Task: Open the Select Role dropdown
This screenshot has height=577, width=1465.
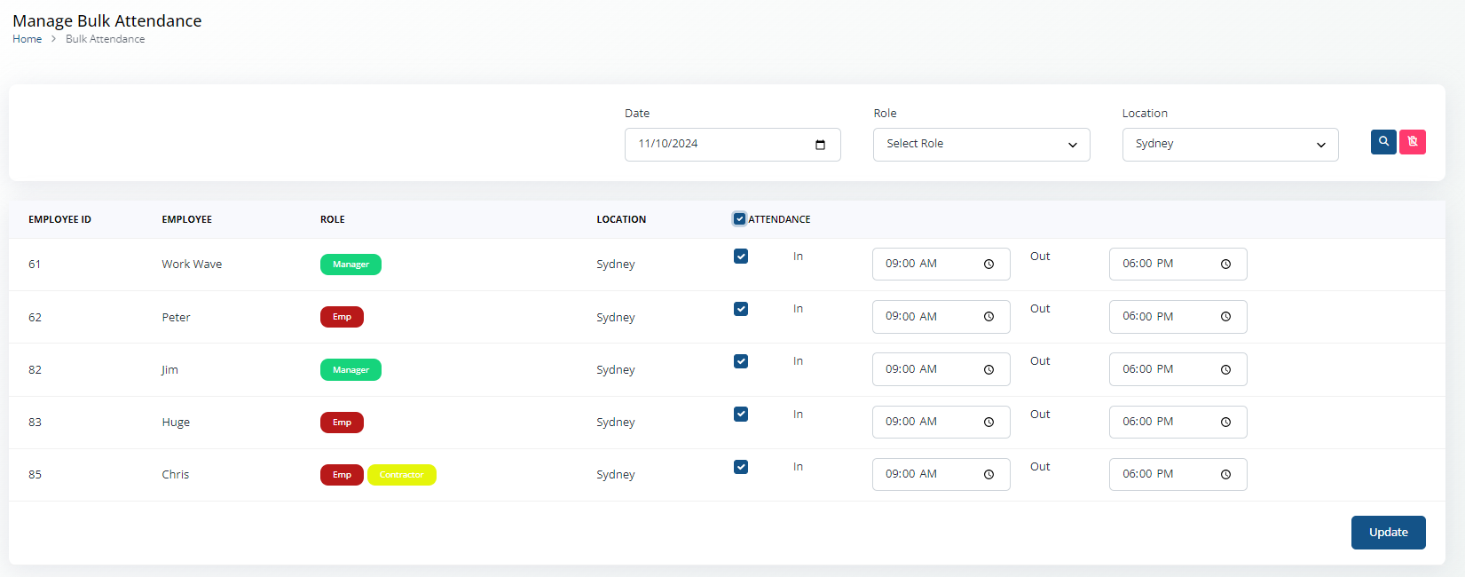Action: [x=981, y=145]
